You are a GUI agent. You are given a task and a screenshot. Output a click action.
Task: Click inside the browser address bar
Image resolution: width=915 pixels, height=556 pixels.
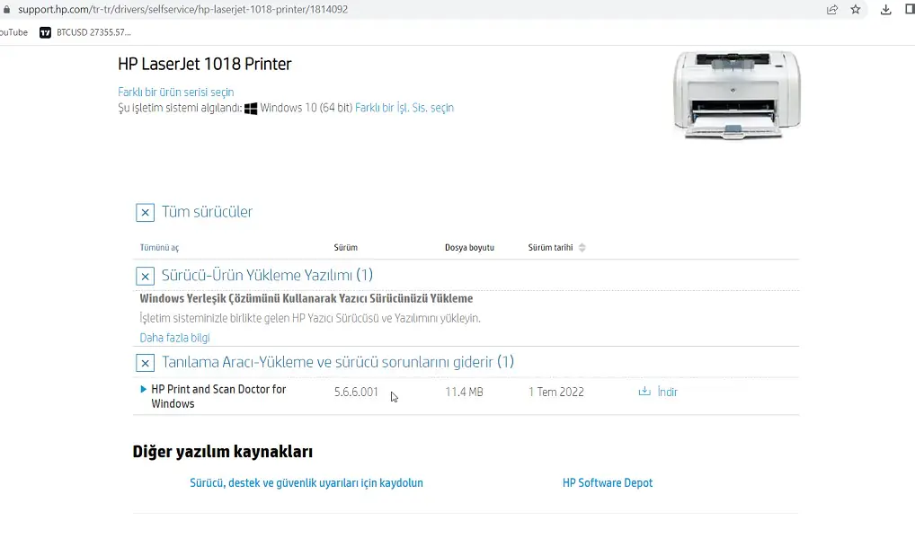(360, 9)
